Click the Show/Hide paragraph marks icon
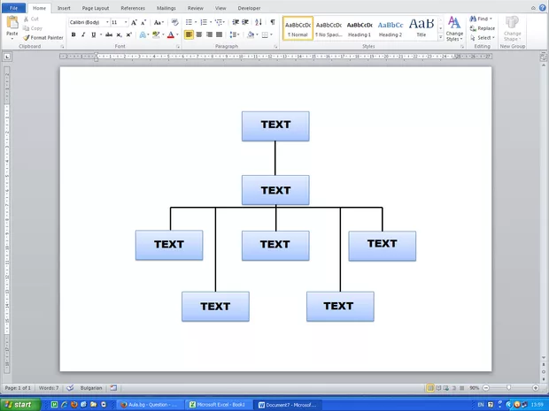The image size is (549, 411). 272,22
